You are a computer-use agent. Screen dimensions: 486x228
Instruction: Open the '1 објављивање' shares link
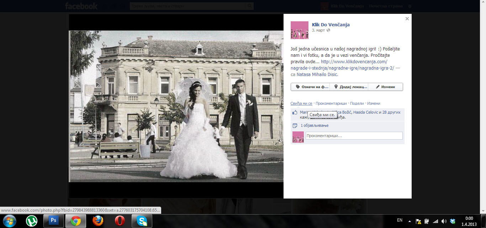pos(315,126)
